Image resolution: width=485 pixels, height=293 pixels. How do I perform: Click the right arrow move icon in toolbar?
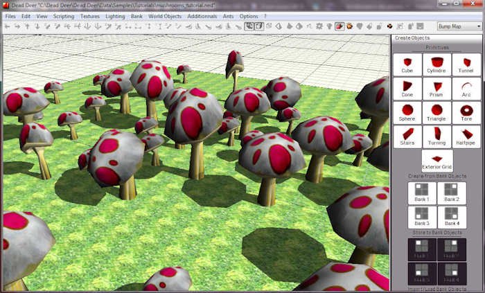point(17,26)
